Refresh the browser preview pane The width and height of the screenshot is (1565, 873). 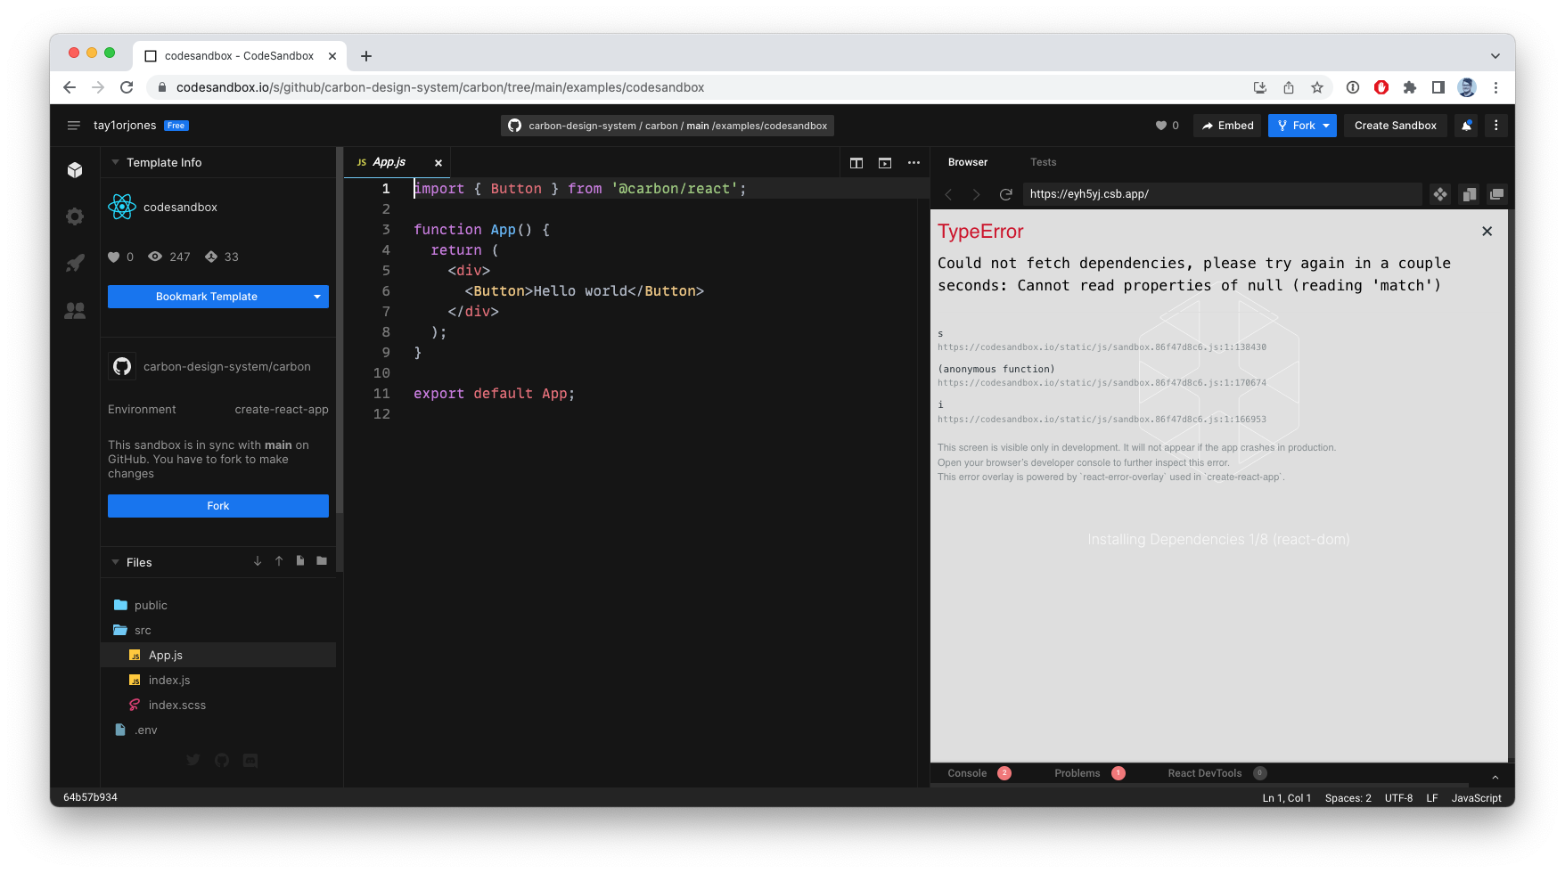click(x=1006, y=194)
